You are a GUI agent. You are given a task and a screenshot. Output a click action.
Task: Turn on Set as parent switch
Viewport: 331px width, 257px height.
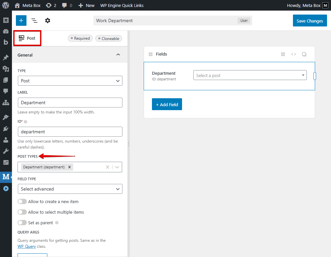click(22, 223)
